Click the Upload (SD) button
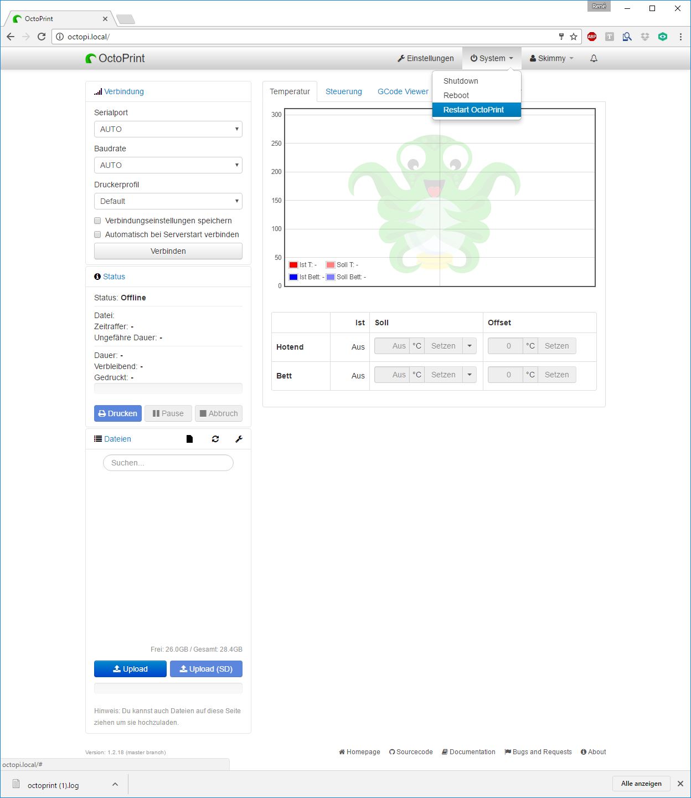The image size is (691, 798). (206, 669)
